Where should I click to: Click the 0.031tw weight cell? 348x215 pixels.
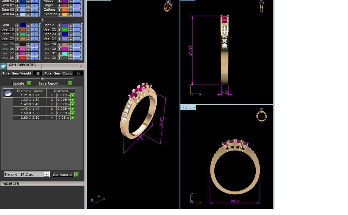[63, 113]
